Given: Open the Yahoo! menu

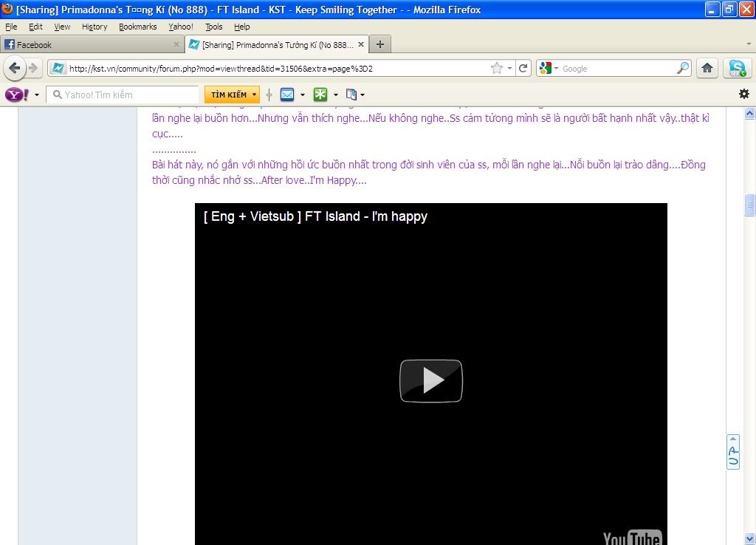Looking at the screenshot, I should pyautogui.click(x=181, y=27).
